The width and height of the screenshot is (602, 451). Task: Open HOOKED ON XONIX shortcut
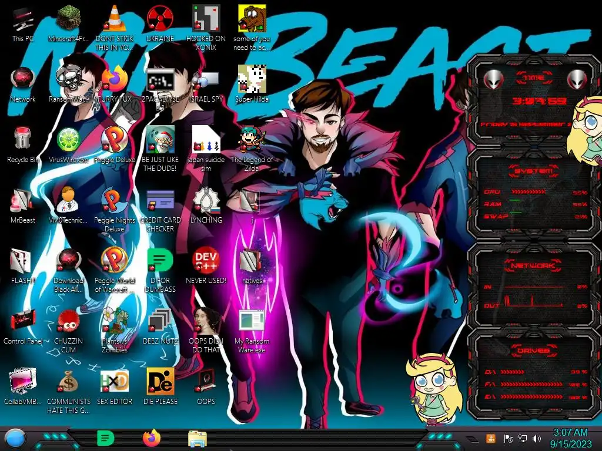click(x=206, y=18)
